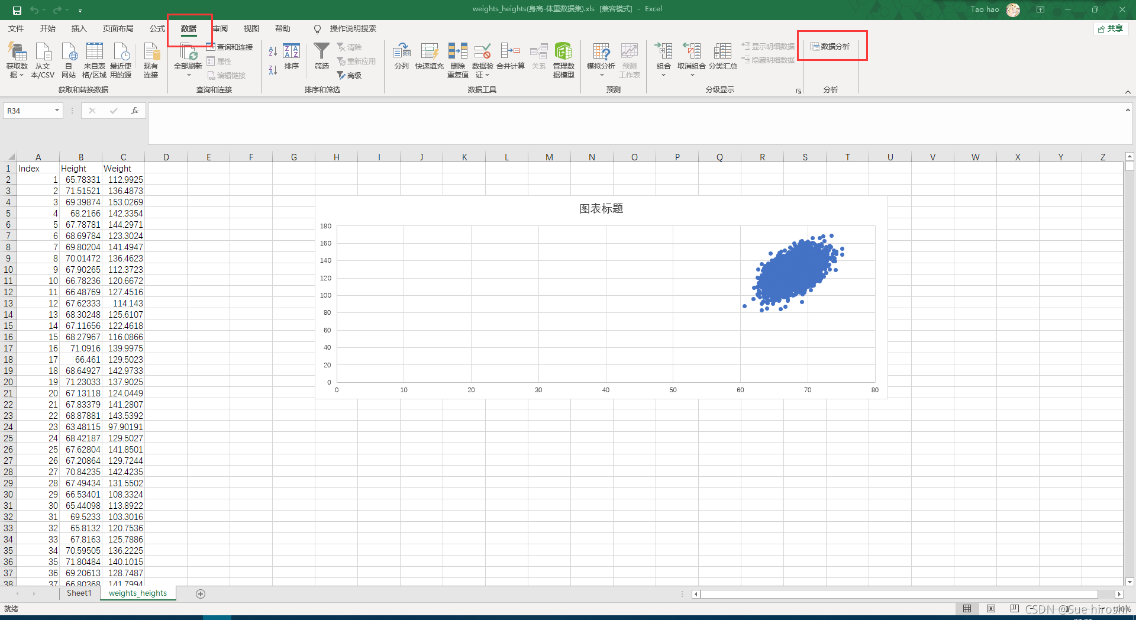Image resolution: width=1136 pixels, height=620 pixels.
Task: Click the Save icon in title bar
Action: click(x=17, y=10)
